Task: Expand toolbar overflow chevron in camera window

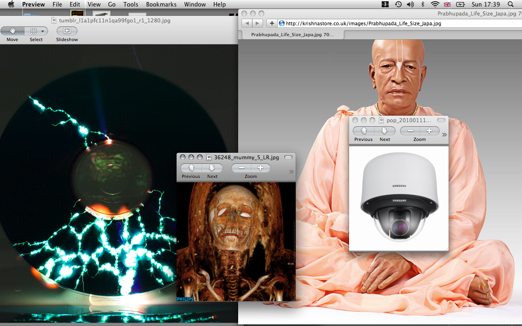Action: coord(444,134)
